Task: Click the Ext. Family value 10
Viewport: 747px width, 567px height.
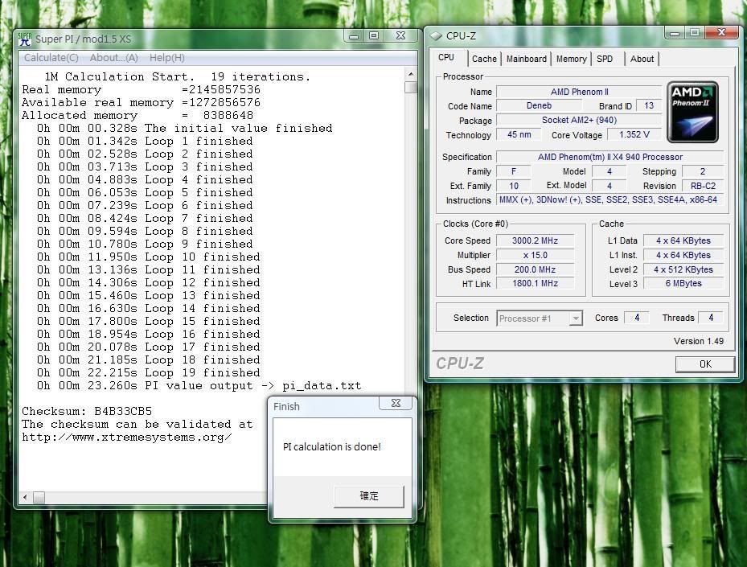Action: (x=513, y=186)
